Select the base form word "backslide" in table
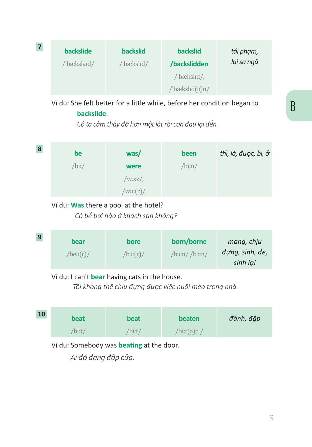The image size is (312, 447). [78, 51]
